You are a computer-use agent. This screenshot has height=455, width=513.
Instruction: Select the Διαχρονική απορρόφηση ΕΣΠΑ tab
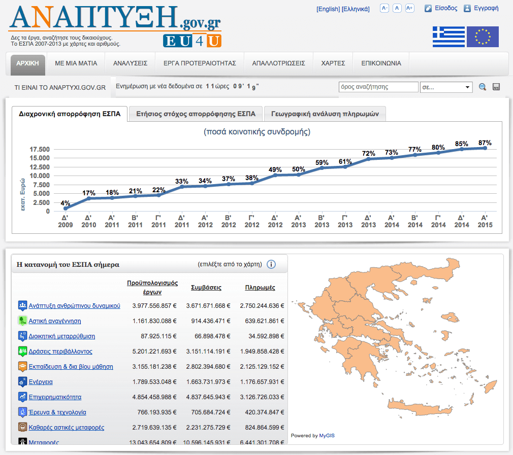pyautogui.click(x=70, y=114)
